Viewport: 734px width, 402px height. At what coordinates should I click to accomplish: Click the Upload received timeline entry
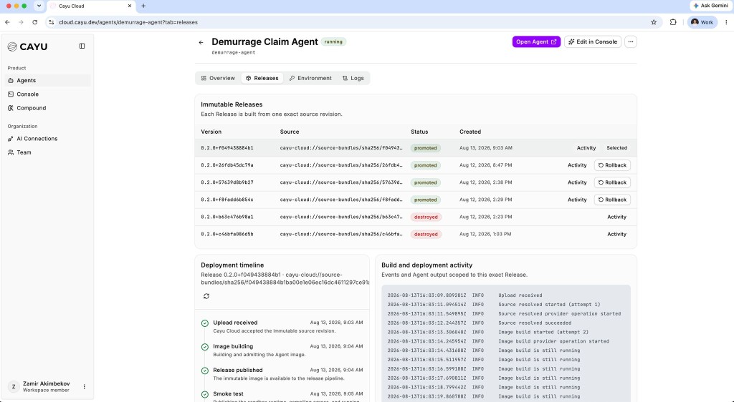[x=282, y=326]
